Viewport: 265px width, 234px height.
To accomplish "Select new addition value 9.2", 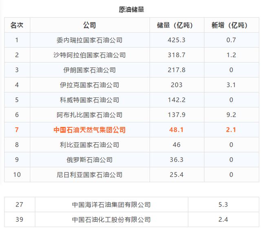I will point(231,115).
